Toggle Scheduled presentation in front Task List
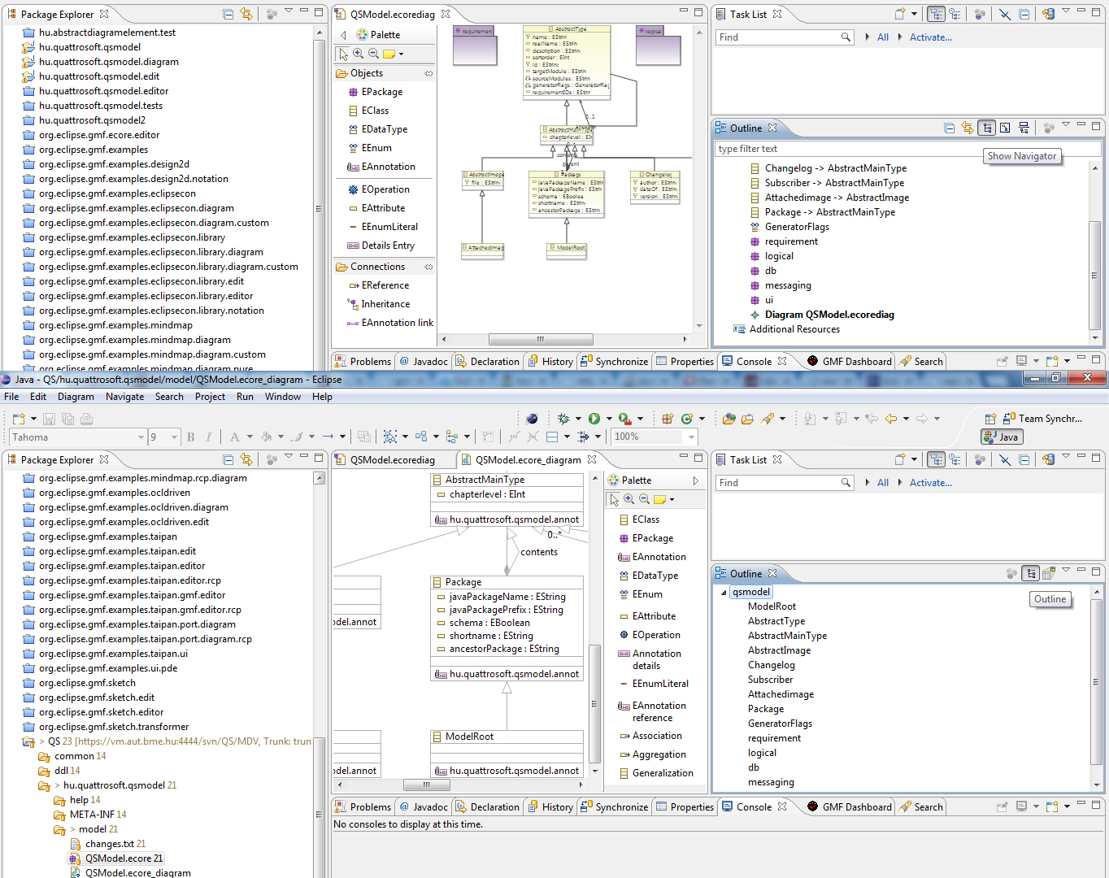Screen dimensions: 1109x878 (955, 459)
